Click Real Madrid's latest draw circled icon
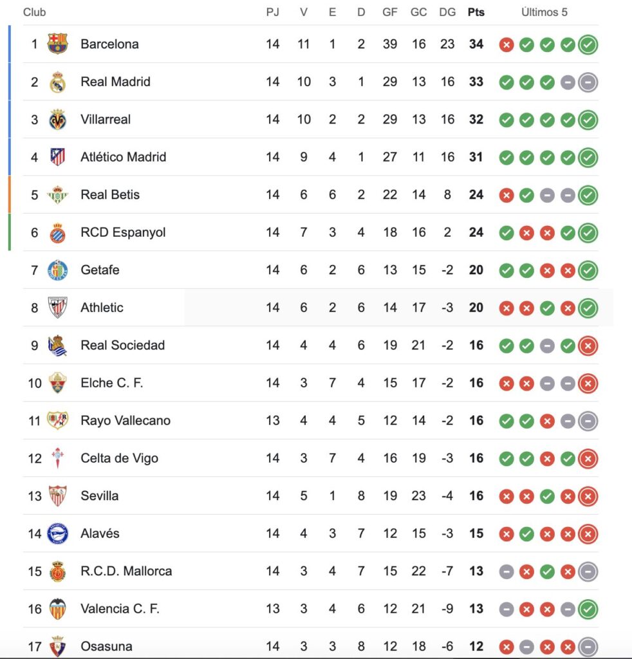 pos(588,82)
